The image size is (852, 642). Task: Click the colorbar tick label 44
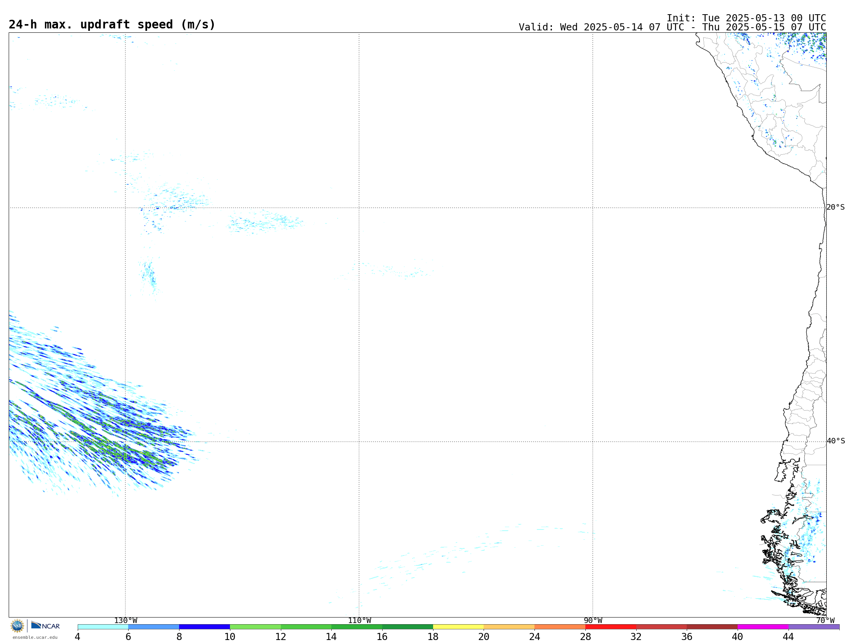(788, 637)
